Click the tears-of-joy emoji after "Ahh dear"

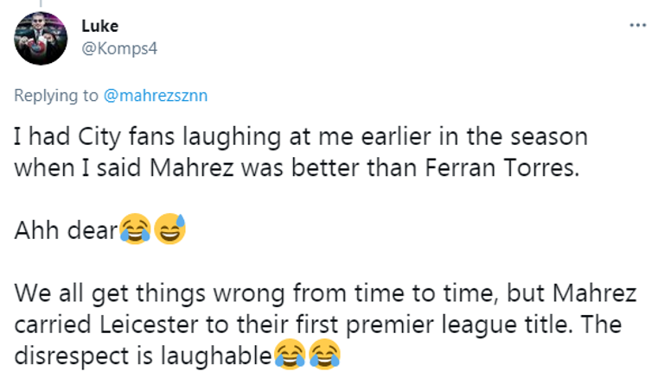point(135,228)
